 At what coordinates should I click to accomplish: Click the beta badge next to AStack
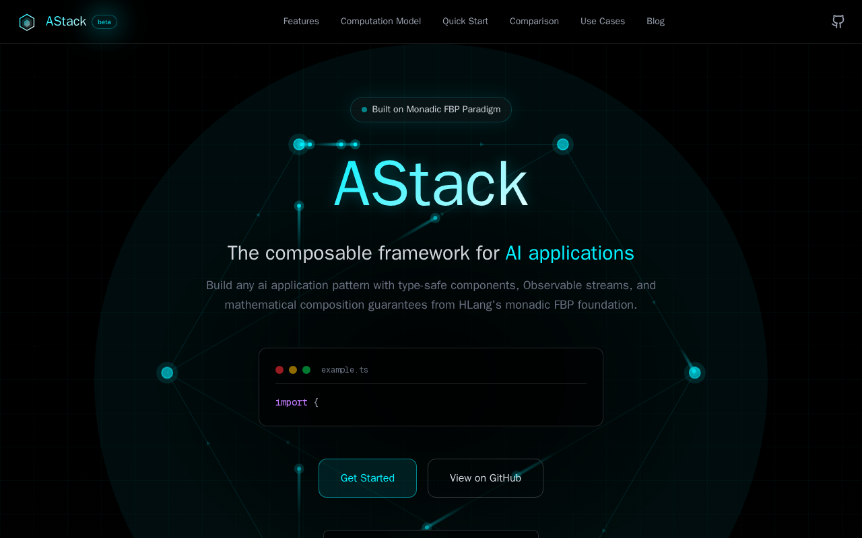(x=104, y=22)
